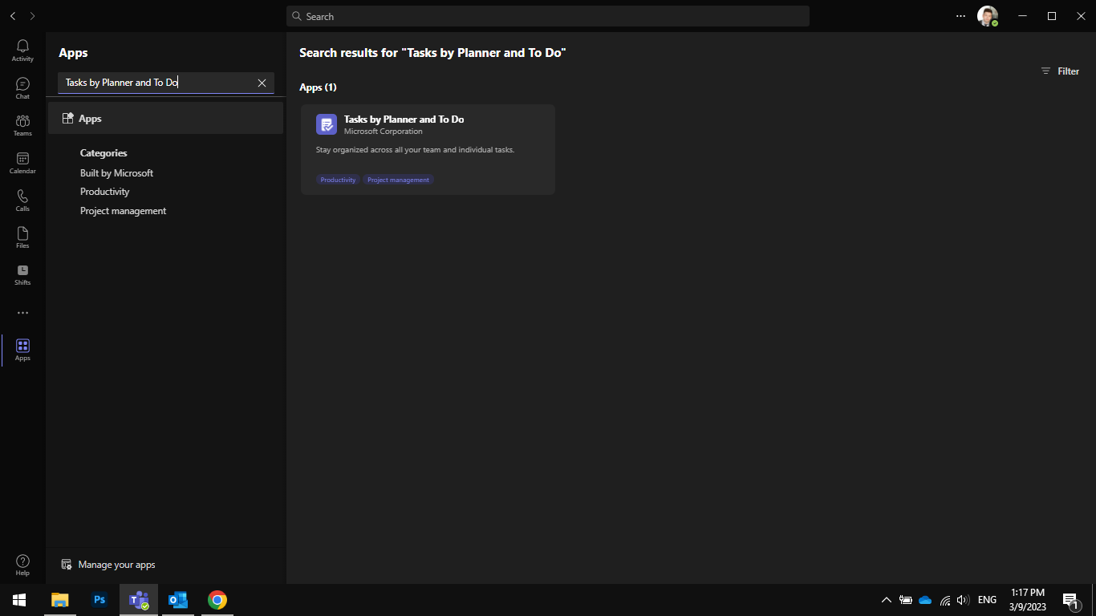The width and height of the screenshot is (1096, 616).
Task: Open Google Chrome from the taskbar
Action: (217, 600)
